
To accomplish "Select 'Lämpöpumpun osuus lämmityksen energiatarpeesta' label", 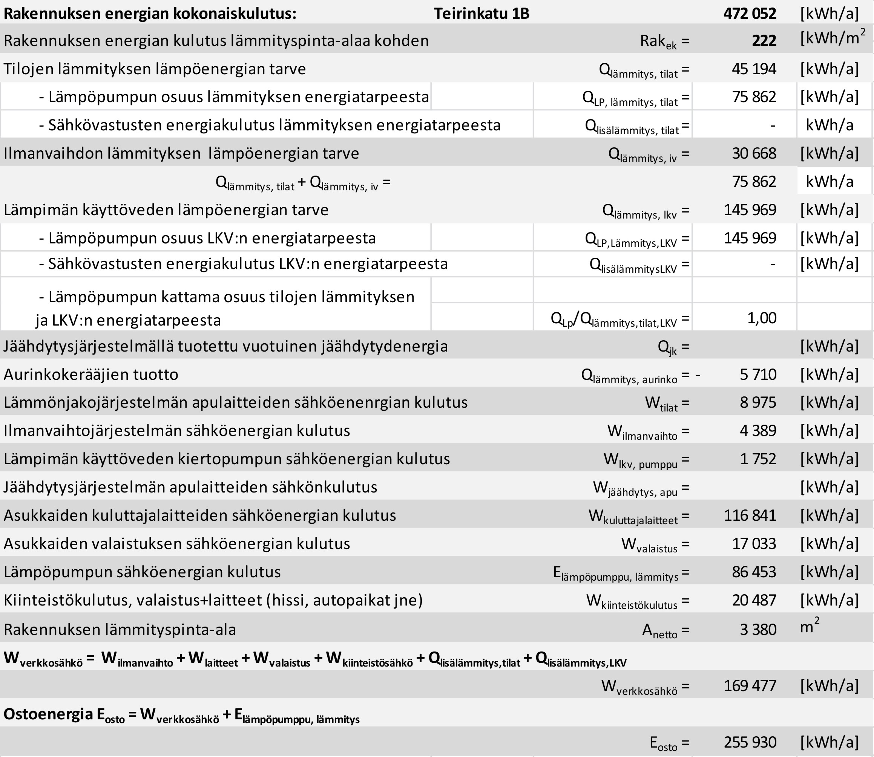I will coord(234,97).
